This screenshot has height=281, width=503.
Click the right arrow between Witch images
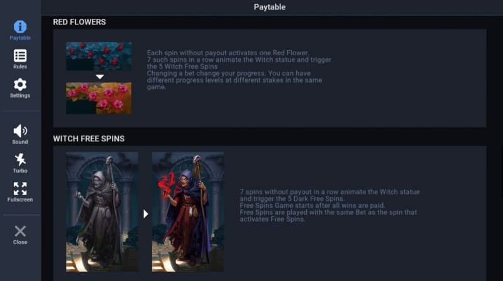[146, 214]
